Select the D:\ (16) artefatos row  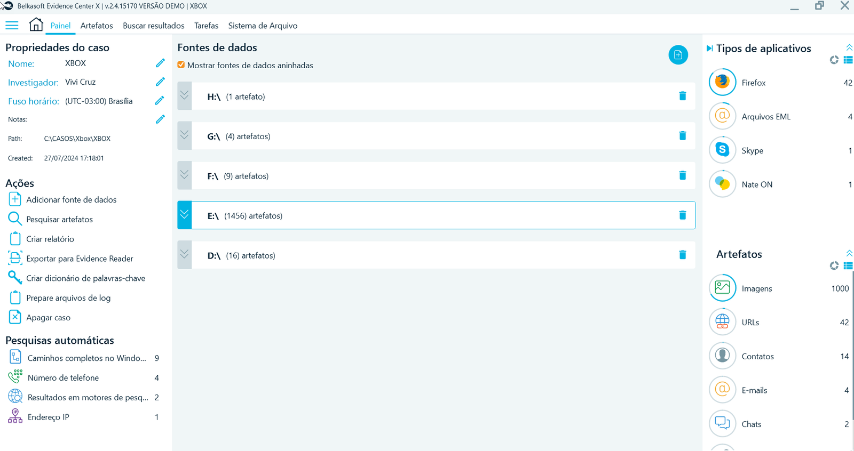click(436, 255)
